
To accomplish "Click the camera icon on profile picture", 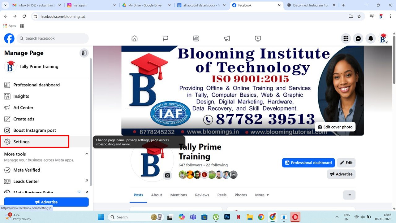I will click(x=167, y=175).
